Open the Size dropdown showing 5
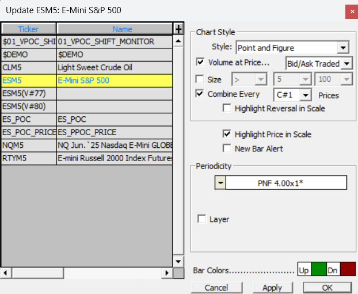The height and width of the screenshot is (294, 358). [305, 79]
